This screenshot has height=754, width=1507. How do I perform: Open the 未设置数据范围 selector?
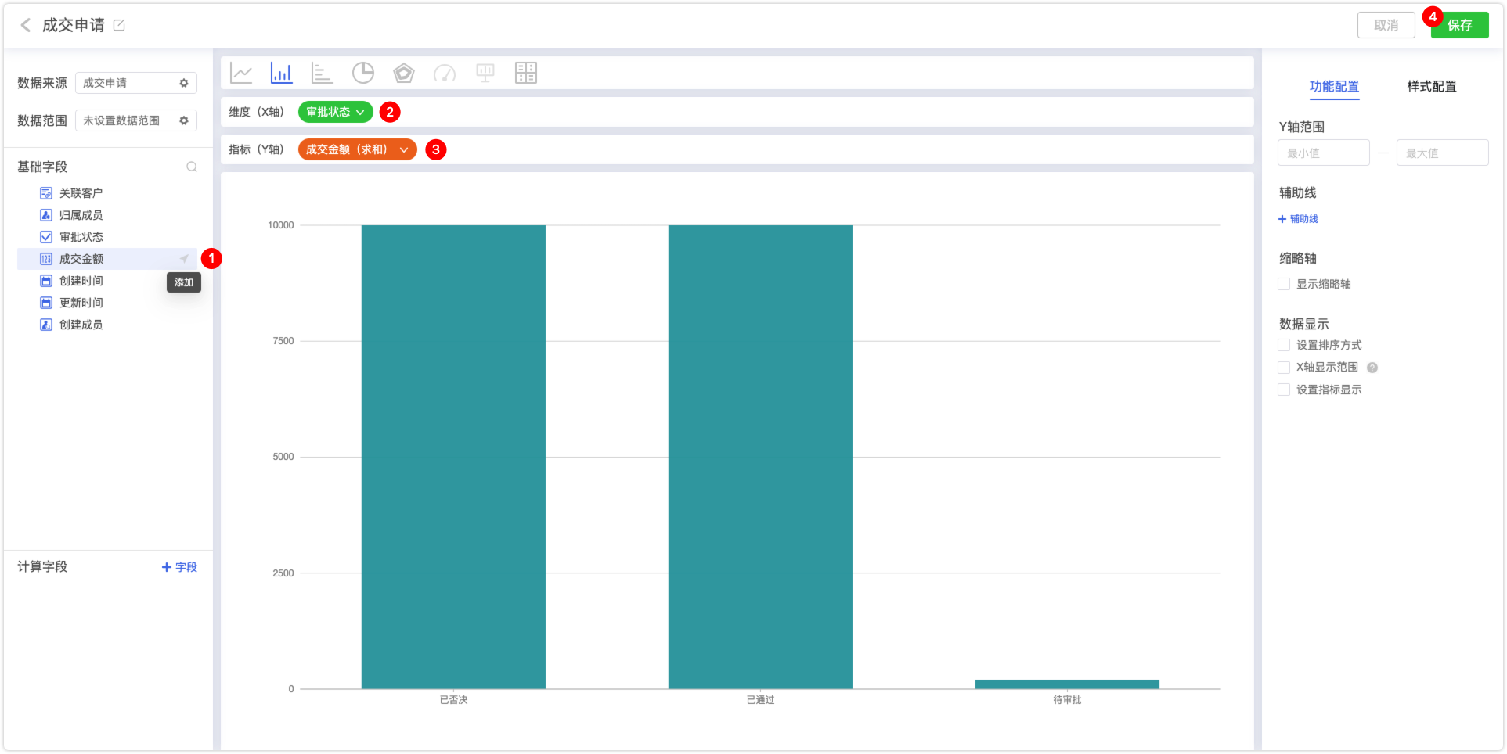click(135, 120)
